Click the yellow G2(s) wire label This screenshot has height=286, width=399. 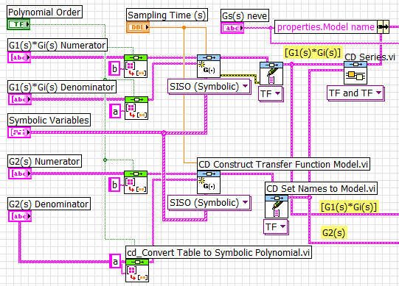[x=333, y=233]
